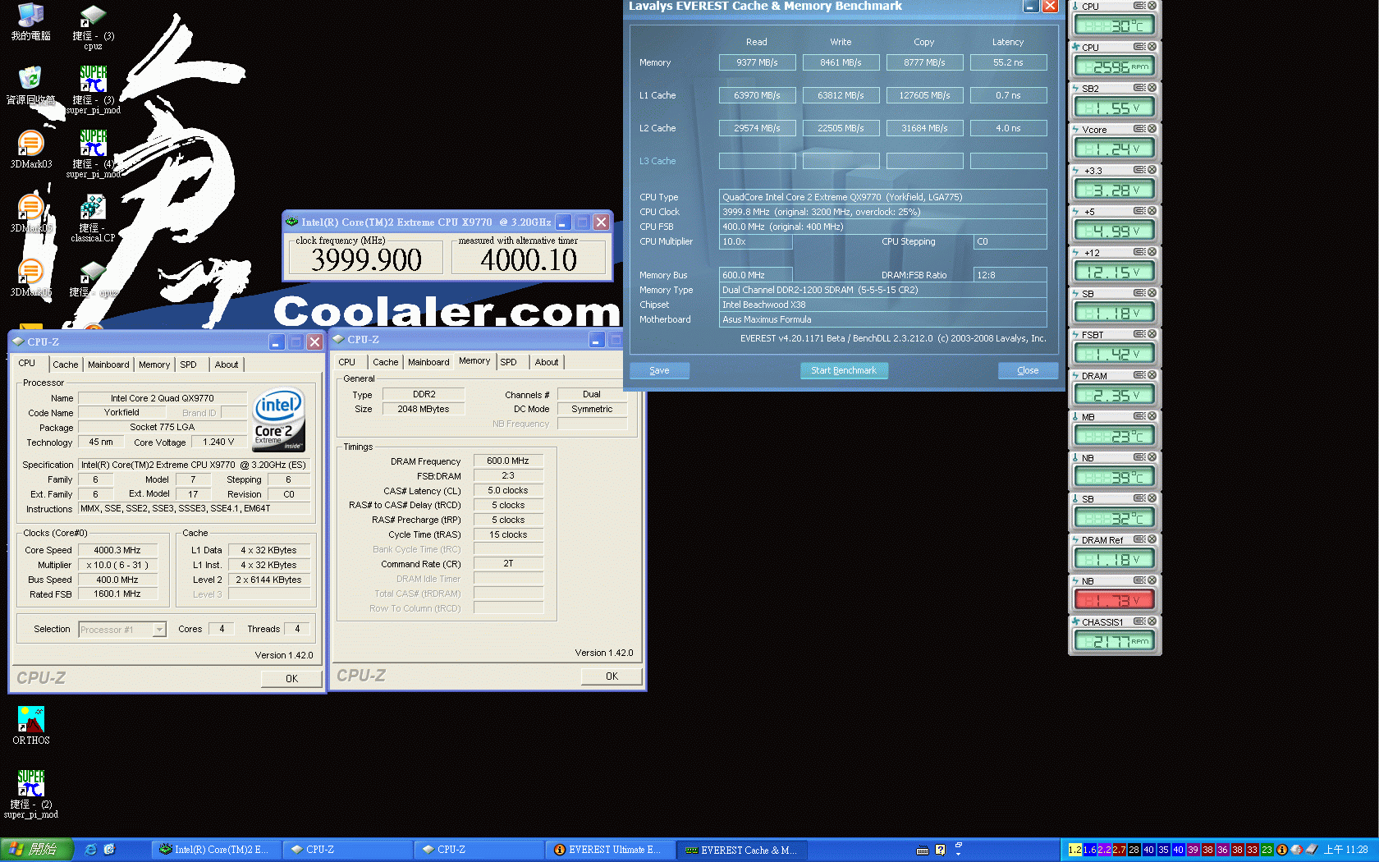Viewport: 1379px width, 862px height.
Task: Switch to About tab in left CPU-Z window
Action: click(x=227, y=365)
